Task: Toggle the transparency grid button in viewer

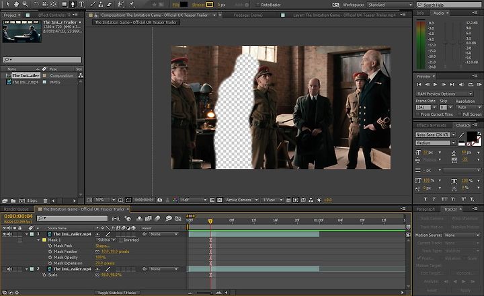Action: click(x=219, y=200)
